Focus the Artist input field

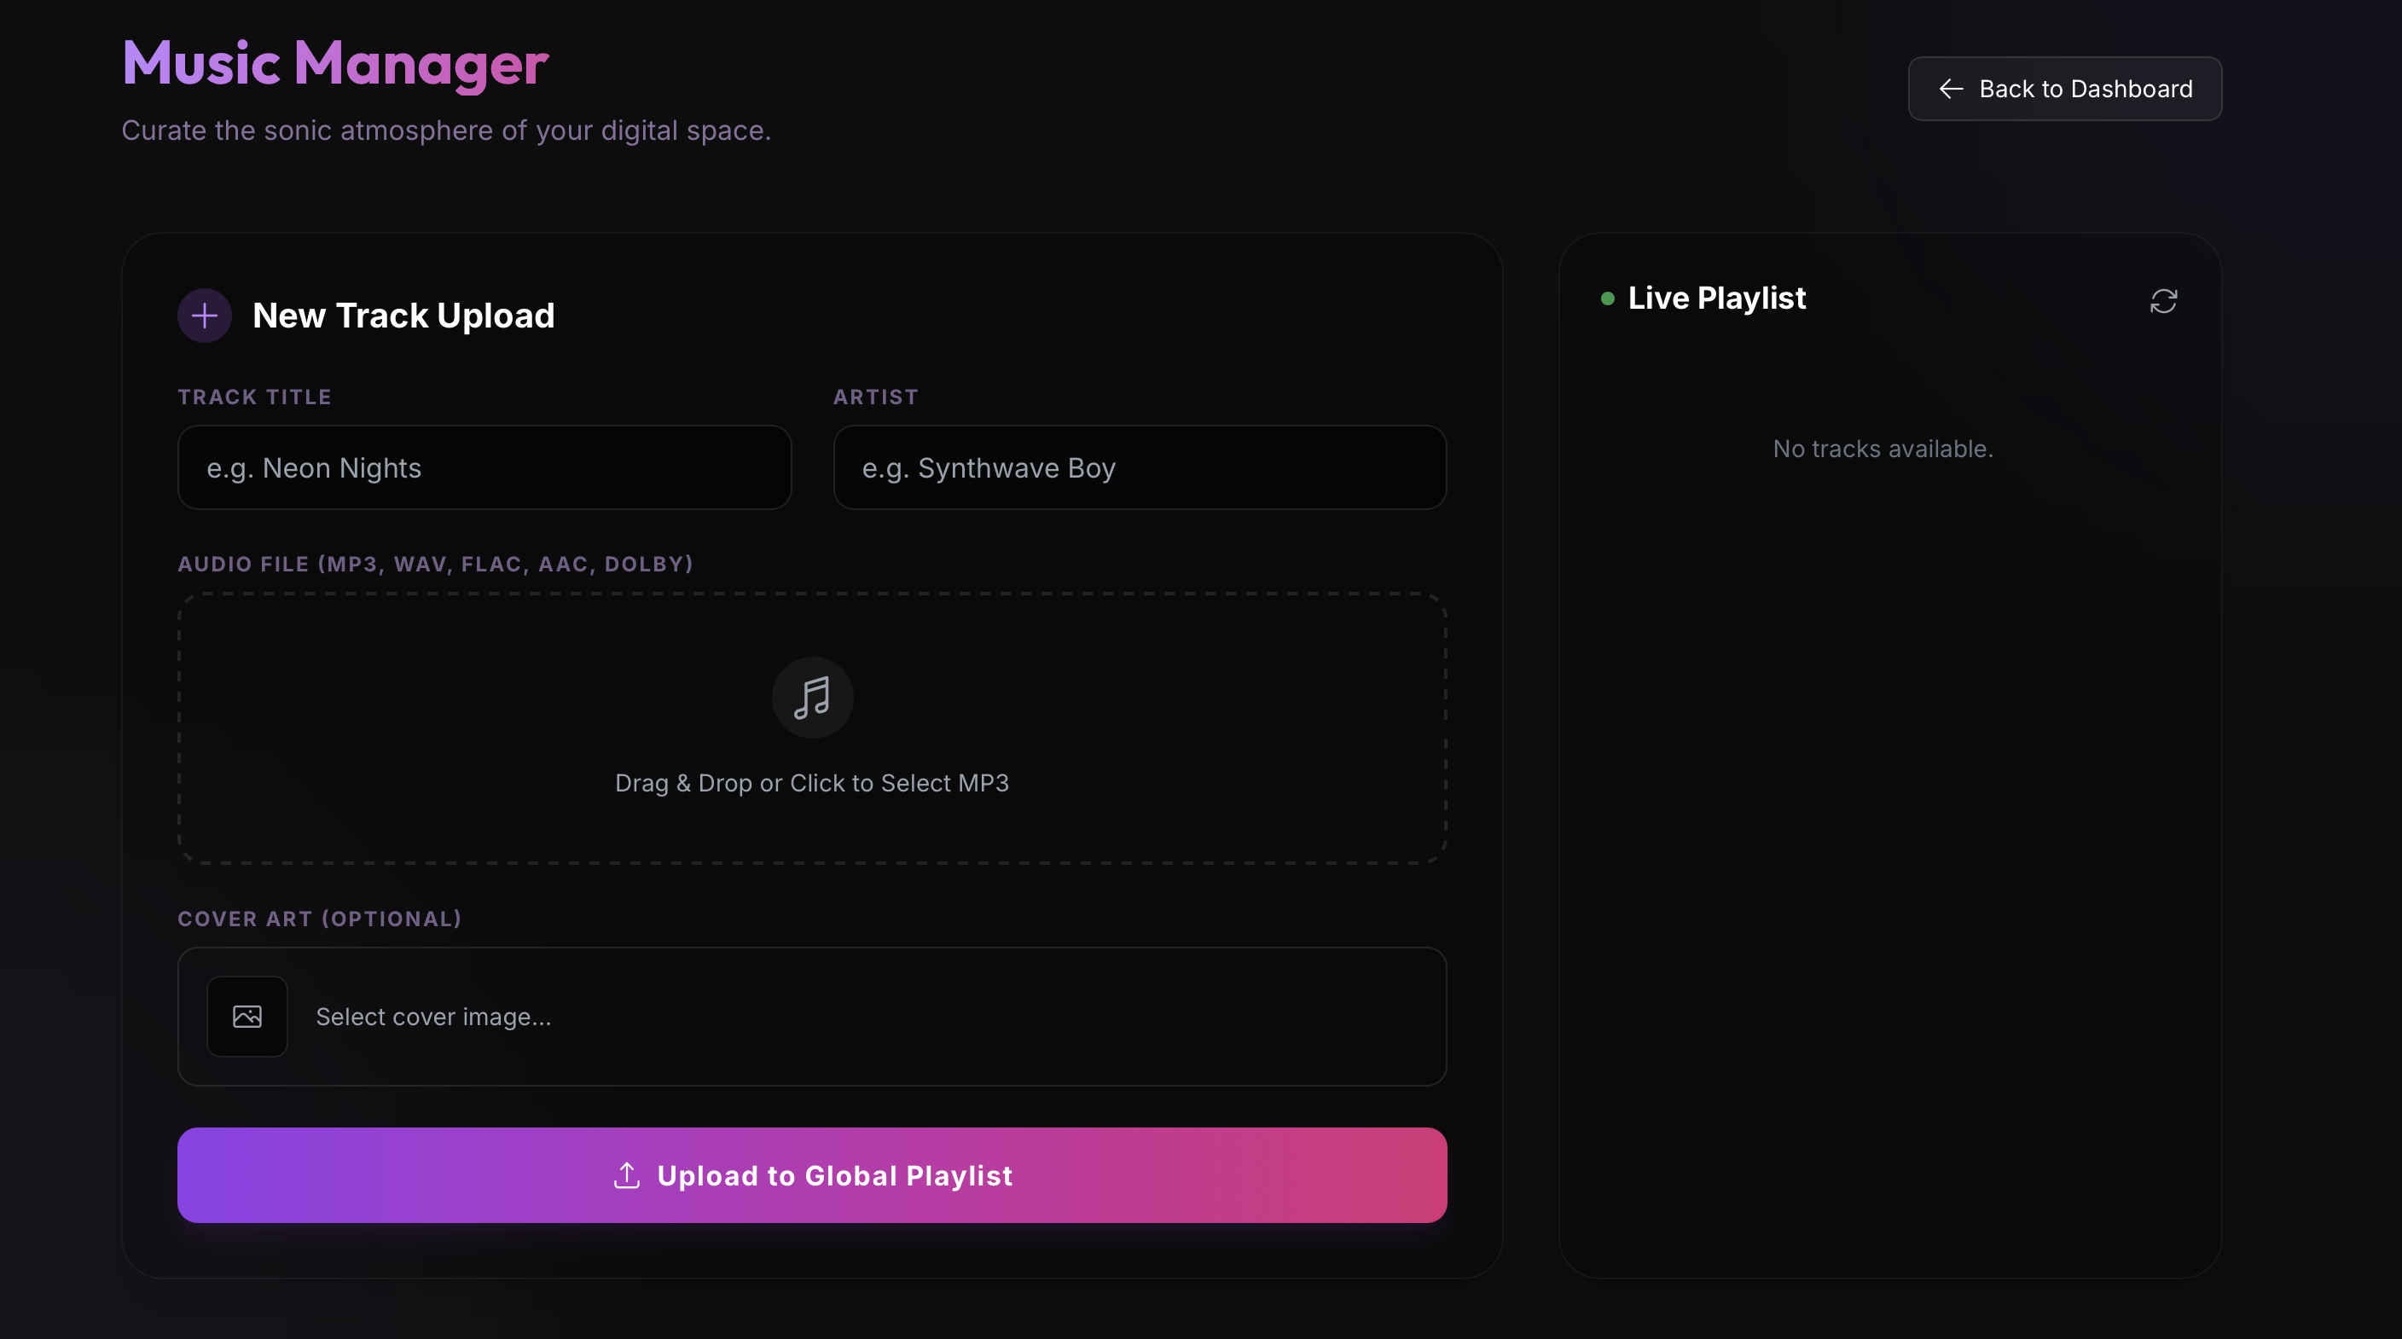pyautogui.click(x=1140, y=467)
